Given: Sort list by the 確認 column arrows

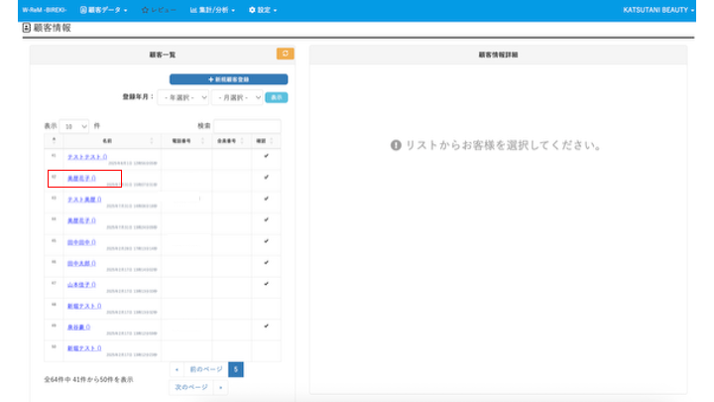Looking at the screenshot, I should [x=272, y=141].
